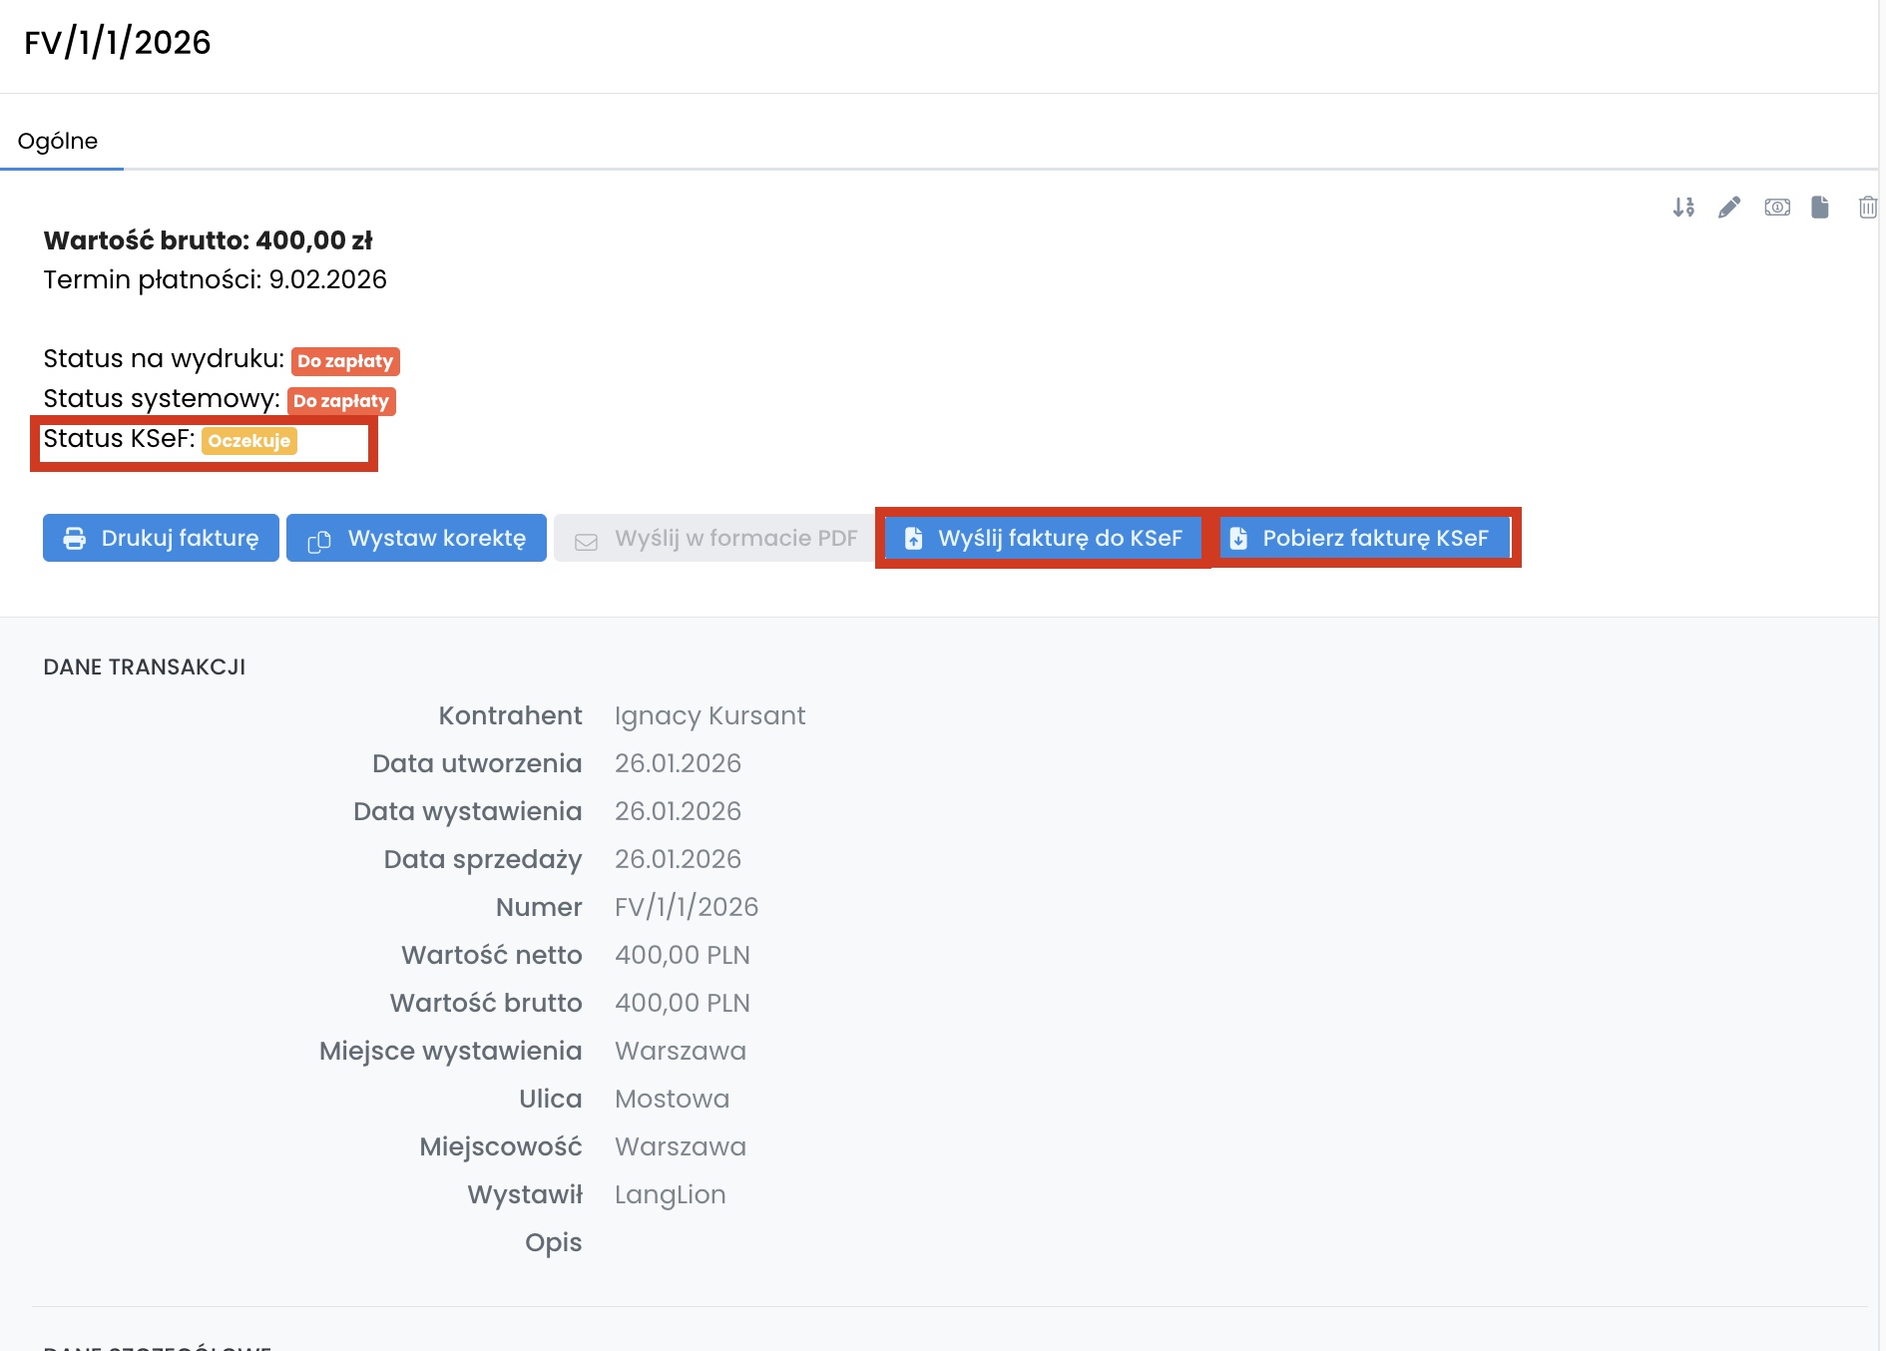Click the document copy icon

(1820, 207)
